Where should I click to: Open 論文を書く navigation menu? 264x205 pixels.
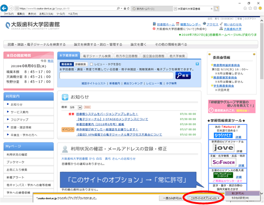138,45
